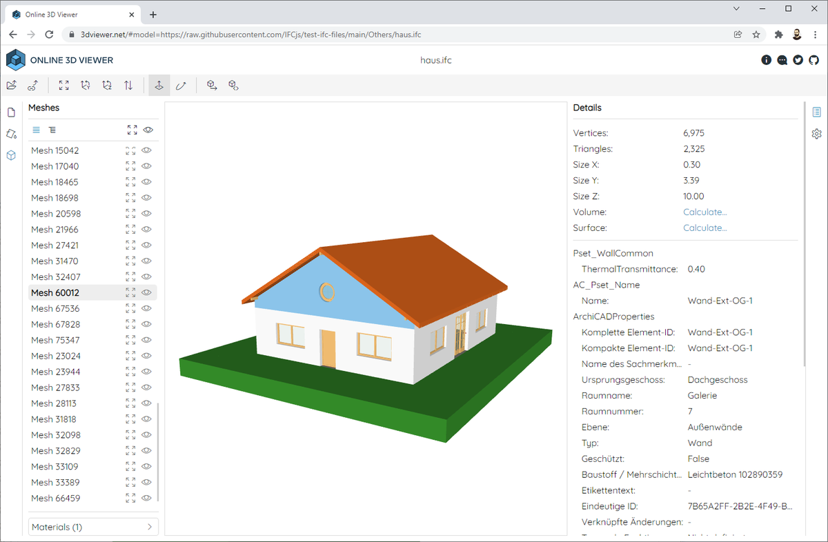
Task: Fit Mesh 60012 to window
Action: point(130,292)
